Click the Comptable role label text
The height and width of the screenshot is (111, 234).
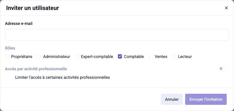click(x=134, y=57)
